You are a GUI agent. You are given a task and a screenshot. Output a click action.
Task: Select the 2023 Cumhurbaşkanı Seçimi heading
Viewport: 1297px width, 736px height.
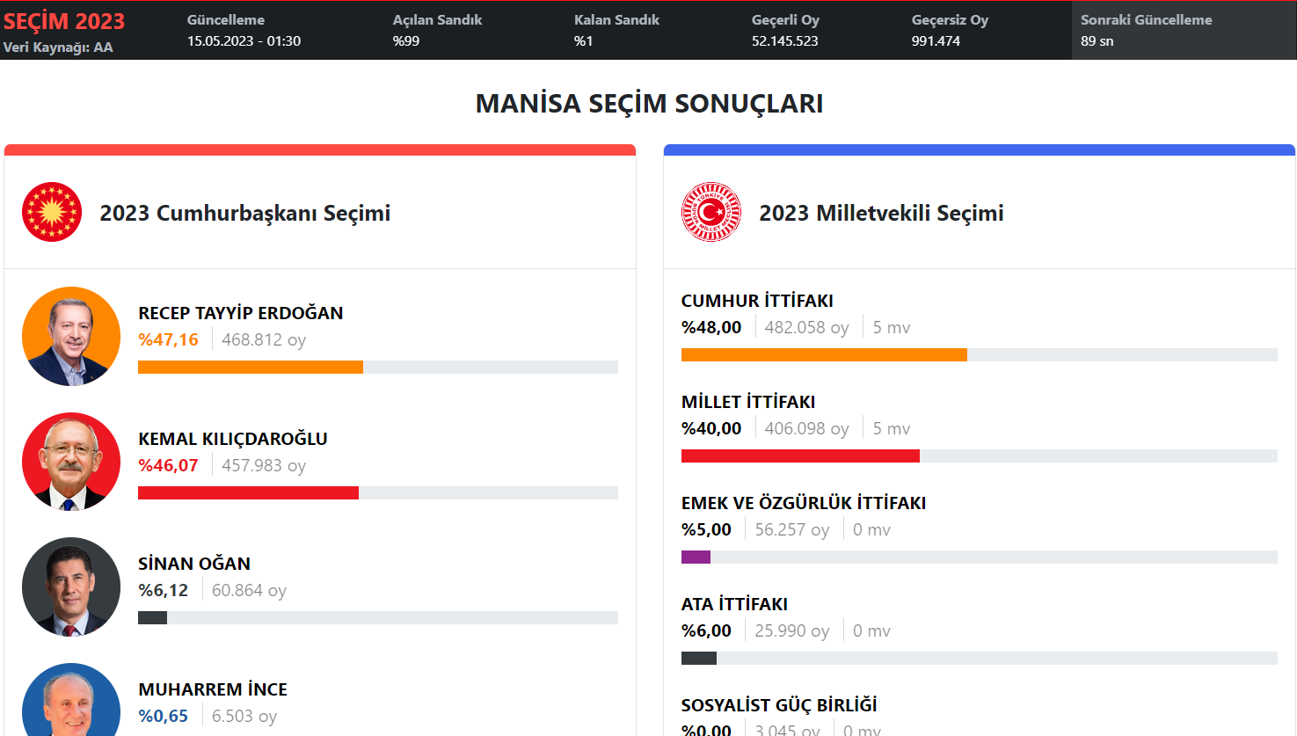click(x=245, y=213)
